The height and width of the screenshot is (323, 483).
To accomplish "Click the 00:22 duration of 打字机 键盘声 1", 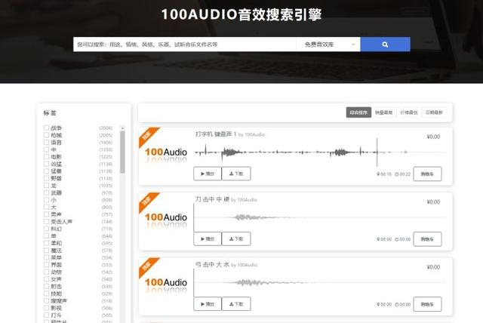I will [403, 174].
